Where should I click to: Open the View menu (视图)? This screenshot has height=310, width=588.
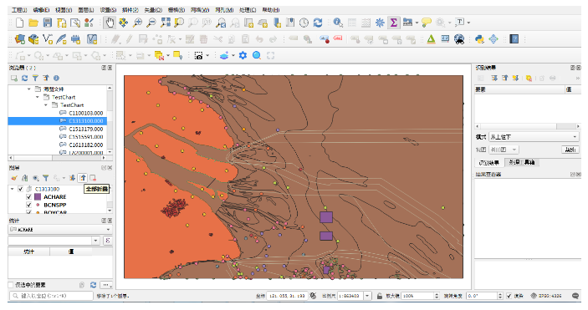point(64,10)
